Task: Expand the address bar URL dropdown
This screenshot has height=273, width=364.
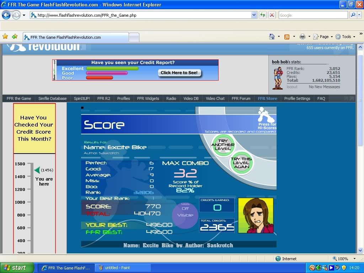Action: [x=254, y=15]
